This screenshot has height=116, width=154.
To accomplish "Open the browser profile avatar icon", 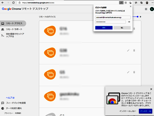I will [x=147, y=3].
